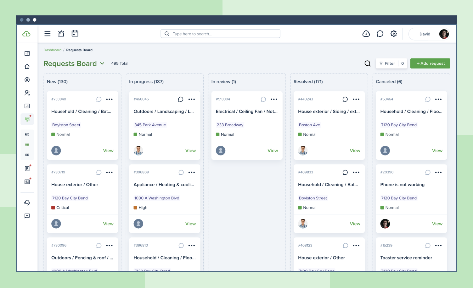Screen dimensions: 473x288
Task: Open the hamburger menu
Action: pos(48,34)
